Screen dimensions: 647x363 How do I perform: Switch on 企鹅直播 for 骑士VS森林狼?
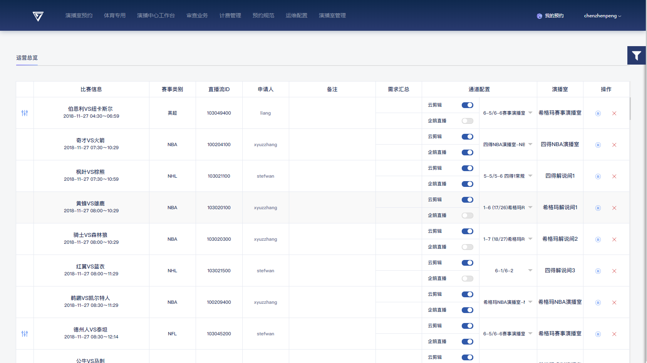click(x=468, y=247)
